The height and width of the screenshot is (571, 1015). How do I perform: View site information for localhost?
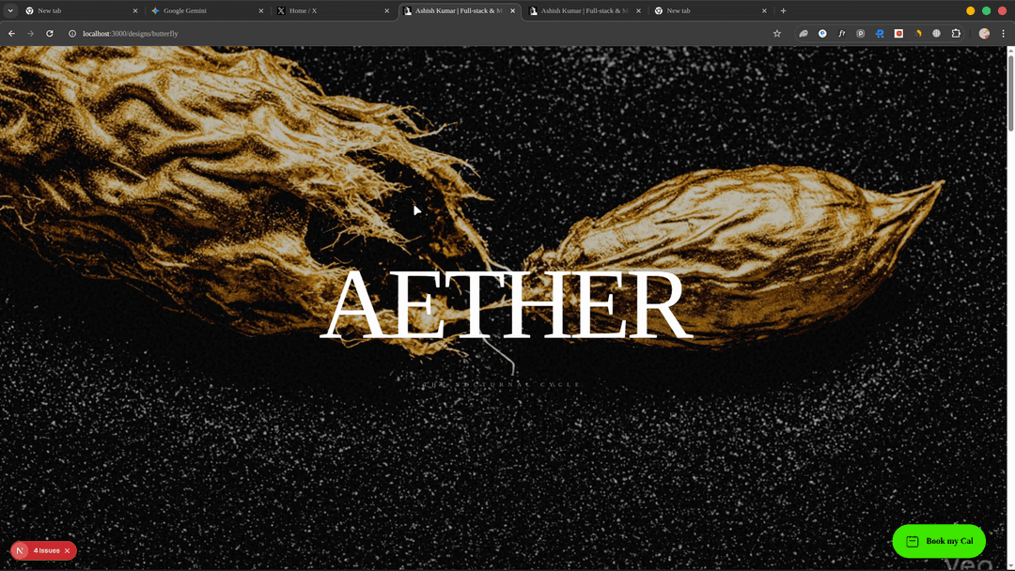click(71, 34)
